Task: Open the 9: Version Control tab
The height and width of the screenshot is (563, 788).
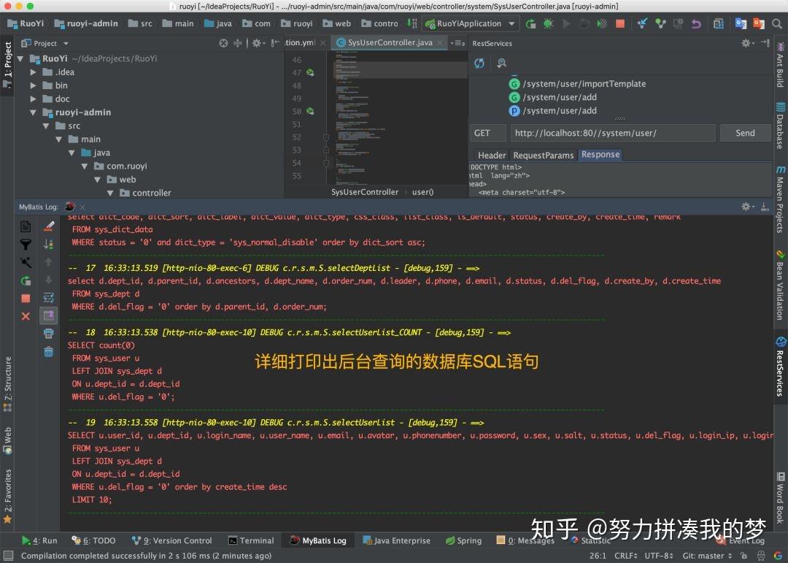Action: click(172, 540)
